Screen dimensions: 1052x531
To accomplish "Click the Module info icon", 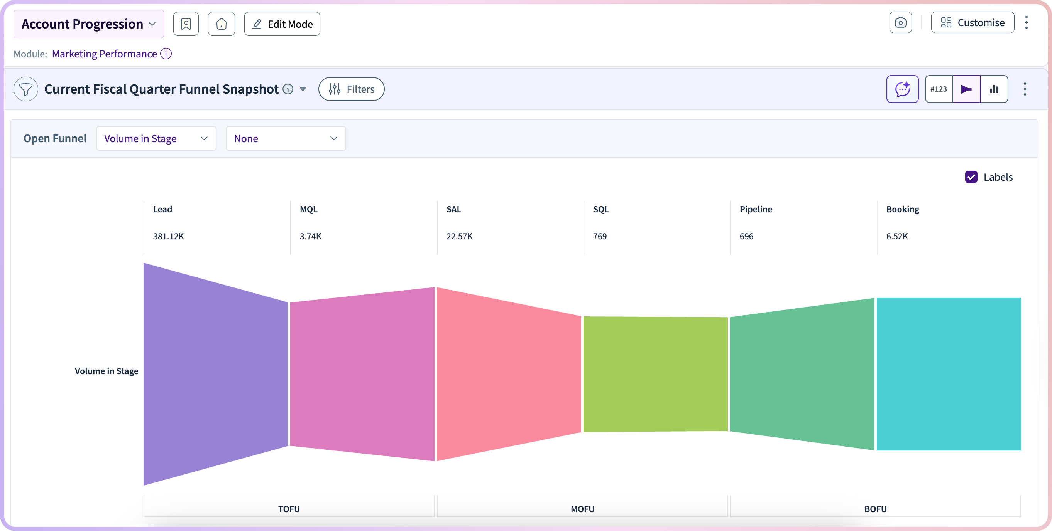I will pyautogui.click(x=166, y=54).
